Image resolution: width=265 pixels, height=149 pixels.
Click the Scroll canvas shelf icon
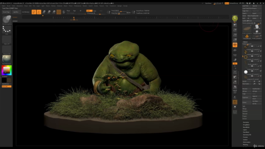coord(235,25)
